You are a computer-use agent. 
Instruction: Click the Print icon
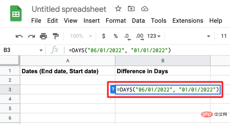43,36
